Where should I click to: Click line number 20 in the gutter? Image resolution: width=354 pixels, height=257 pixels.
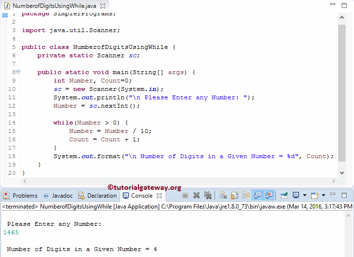point(12,173)
